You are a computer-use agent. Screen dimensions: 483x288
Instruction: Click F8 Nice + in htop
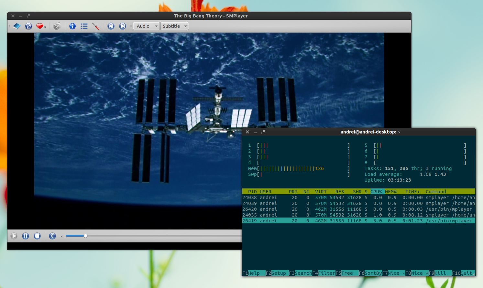click(x=417, y=273)
